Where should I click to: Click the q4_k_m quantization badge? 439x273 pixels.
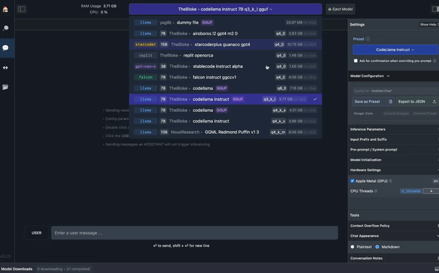pos(278,132)
